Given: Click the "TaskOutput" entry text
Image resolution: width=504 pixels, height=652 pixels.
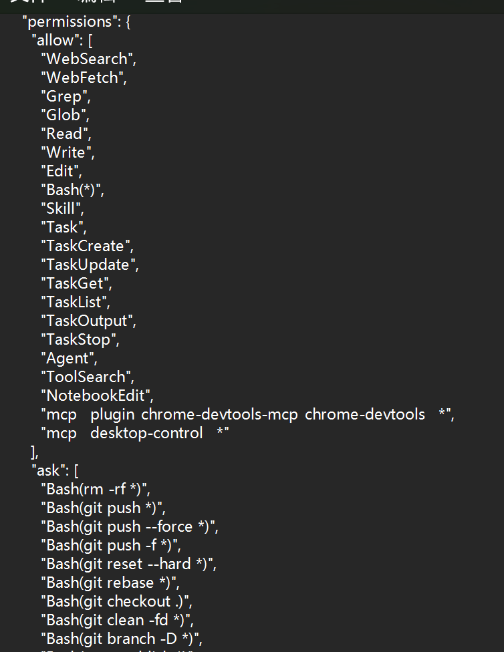Looking at the screenshot, I should [x=87, y=321].
